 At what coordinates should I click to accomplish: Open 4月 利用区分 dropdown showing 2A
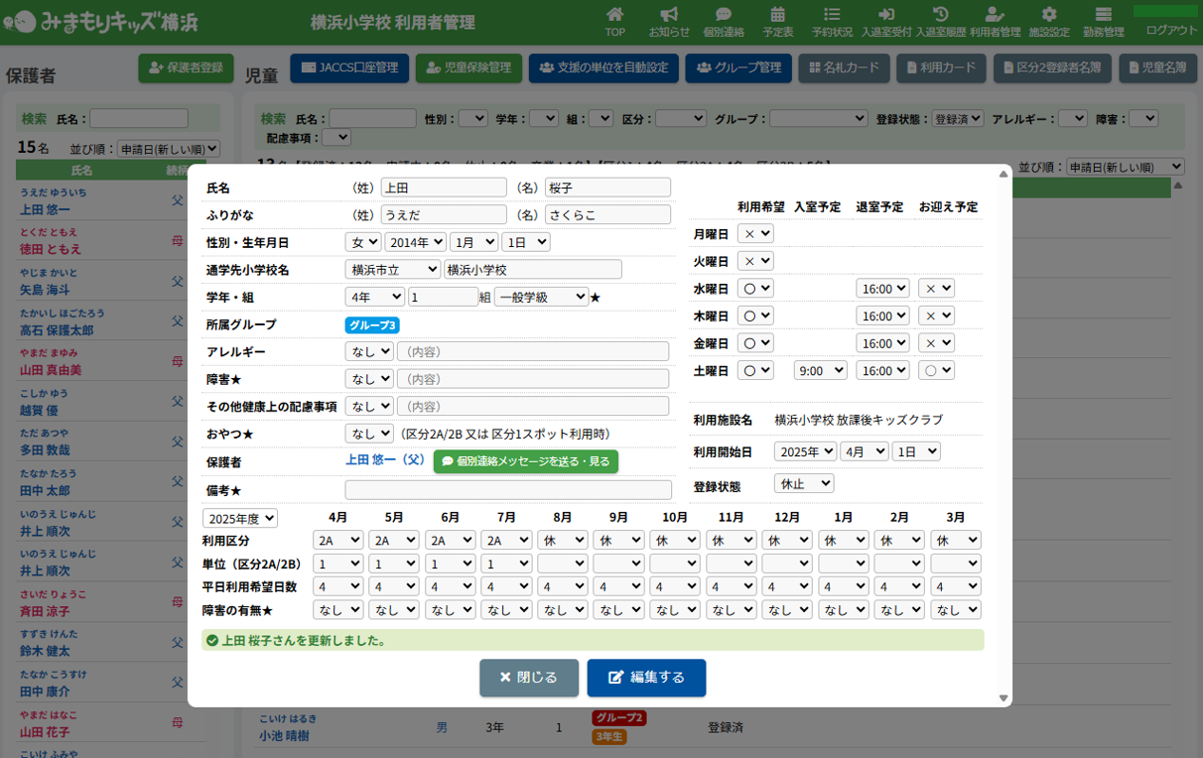tap(337, 541)
